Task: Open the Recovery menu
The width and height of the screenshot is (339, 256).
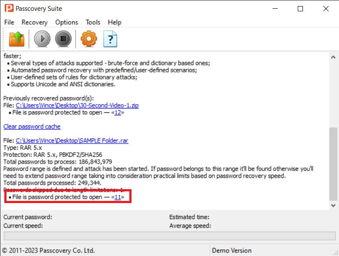Action: pyautogui.click(x=35, y=22)
